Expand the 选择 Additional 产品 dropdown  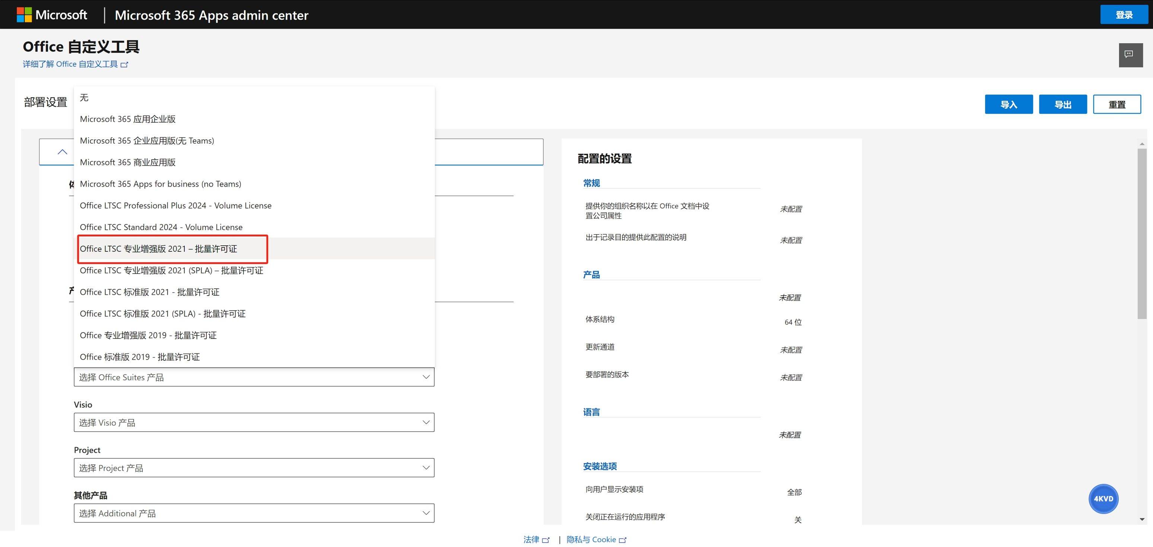coord(254,513)
